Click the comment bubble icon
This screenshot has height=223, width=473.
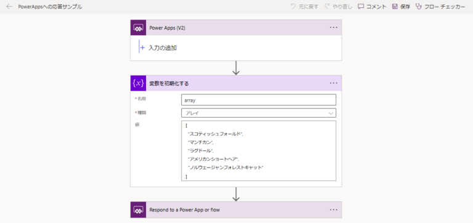tap(361, 7)
